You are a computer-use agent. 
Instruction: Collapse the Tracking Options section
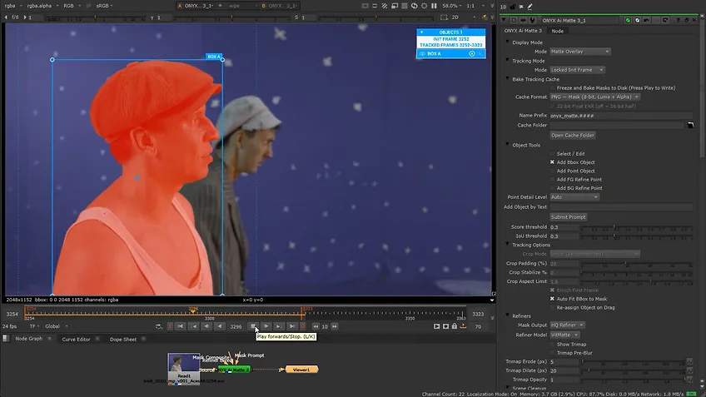click(x=508, y=245)
